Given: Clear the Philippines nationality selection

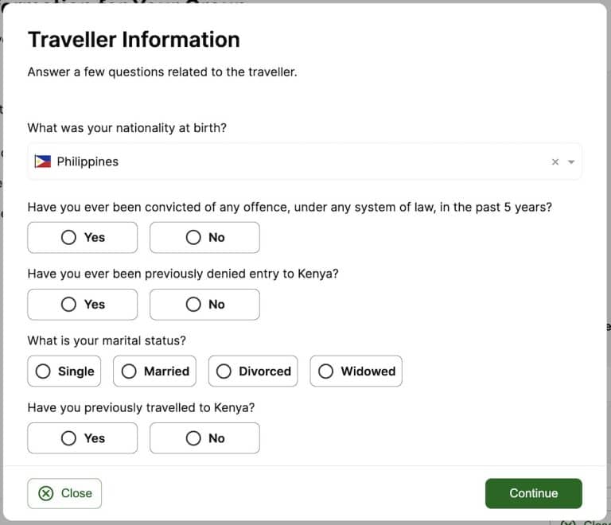Looking at the screenshot, I should (x=555, y=162).
